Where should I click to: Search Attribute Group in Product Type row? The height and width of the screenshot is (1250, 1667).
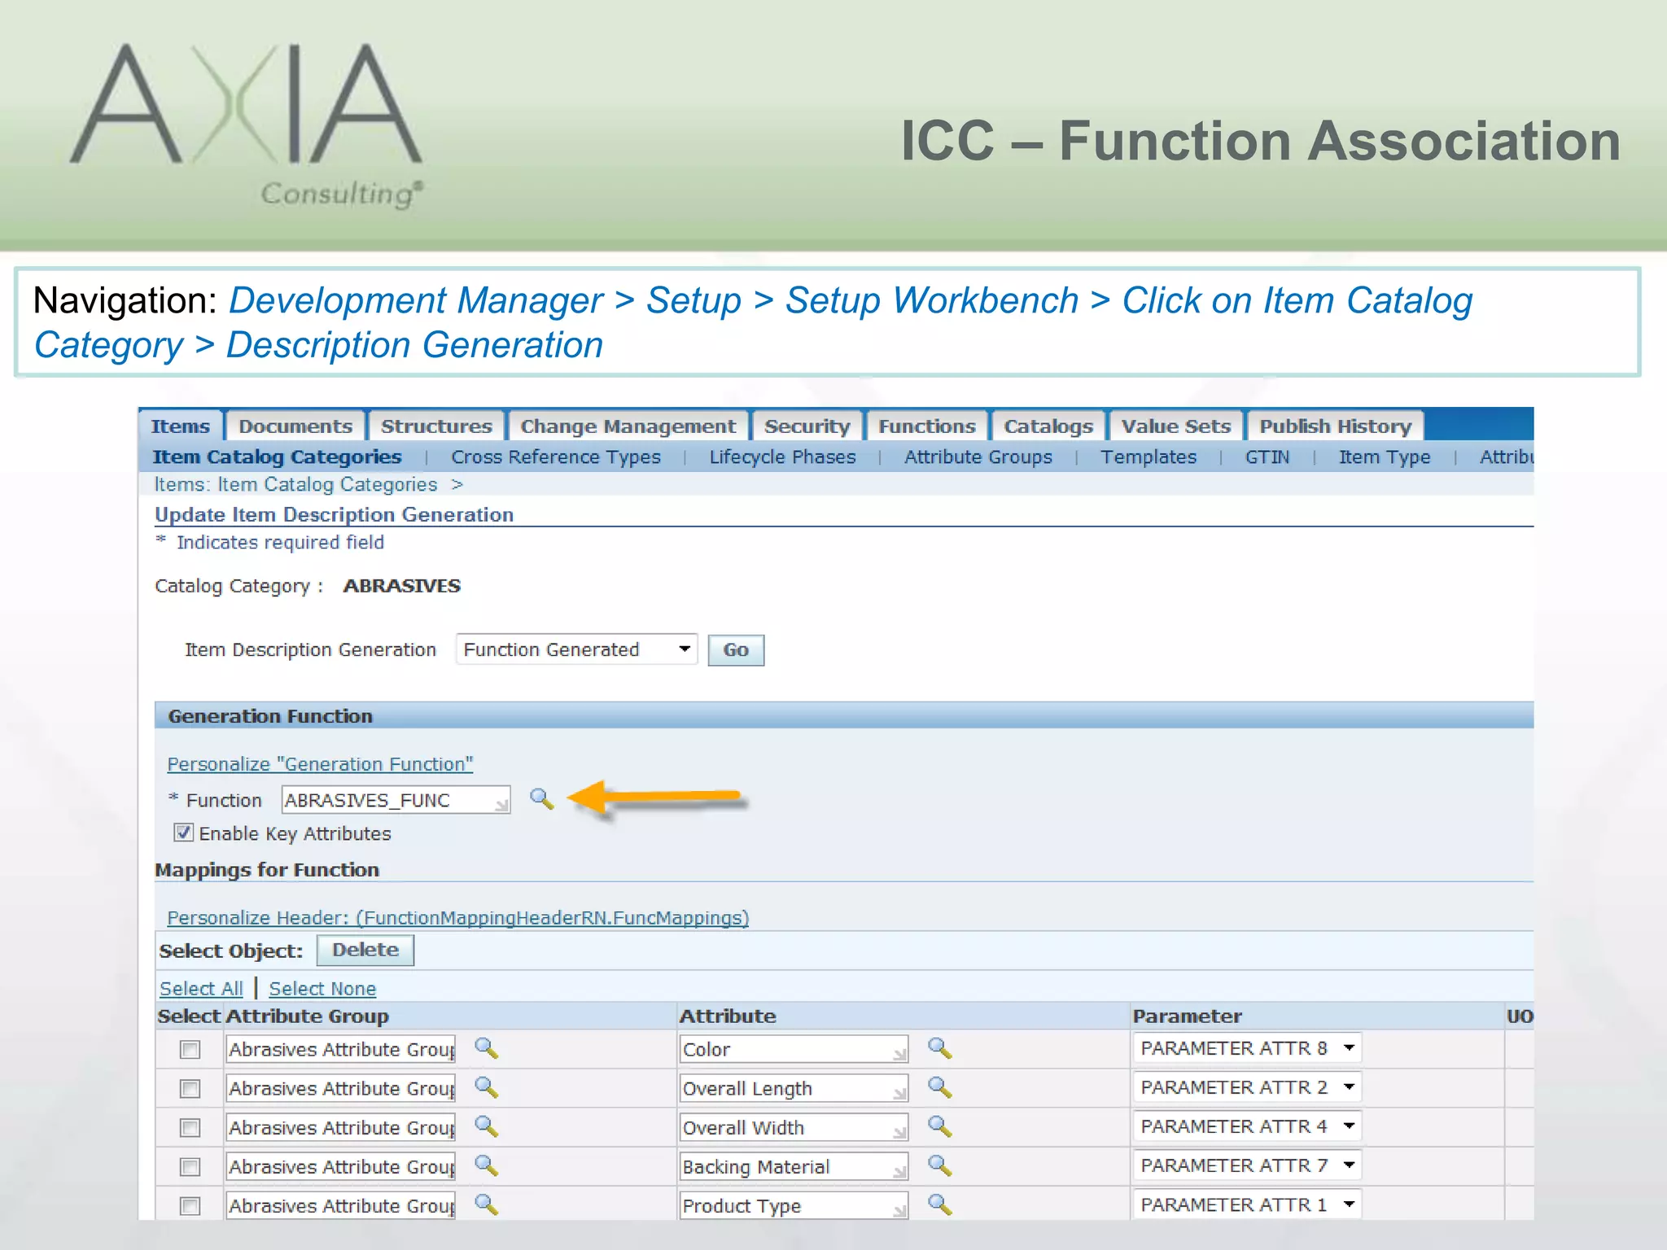click(486, 1204)
